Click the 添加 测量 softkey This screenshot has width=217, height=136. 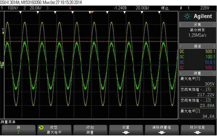click(x=90, y=130)
